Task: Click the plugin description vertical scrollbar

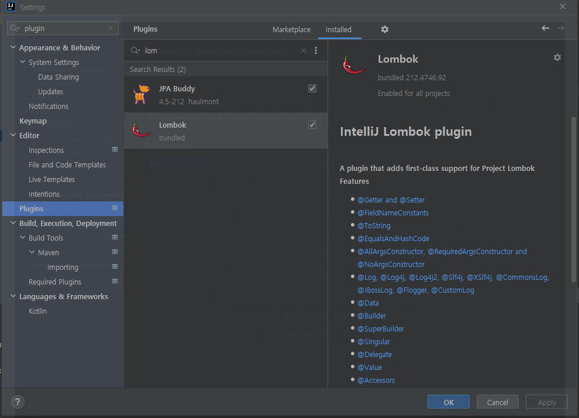Action: [x=573, y=200]
